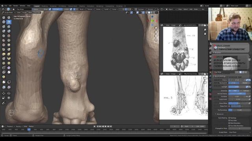This screenshot has width=252, height=141.
Task: Click the Propagation Steps field
Action: [239, 128]
